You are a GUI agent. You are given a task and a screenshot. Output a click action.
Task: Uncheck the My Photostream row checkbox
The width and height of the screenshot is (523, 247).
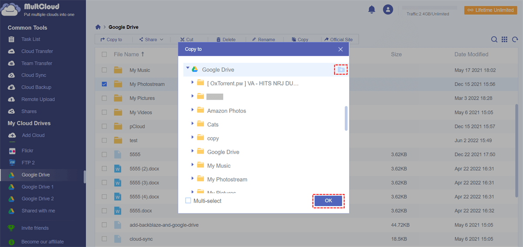104,84
